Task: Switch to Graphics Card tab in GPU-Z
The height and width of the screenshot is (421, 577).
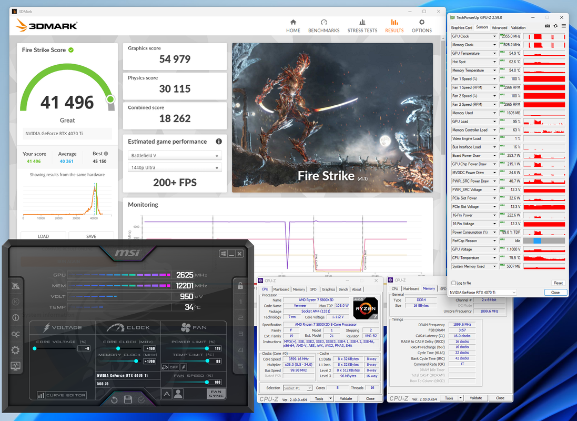Action: 461,27
